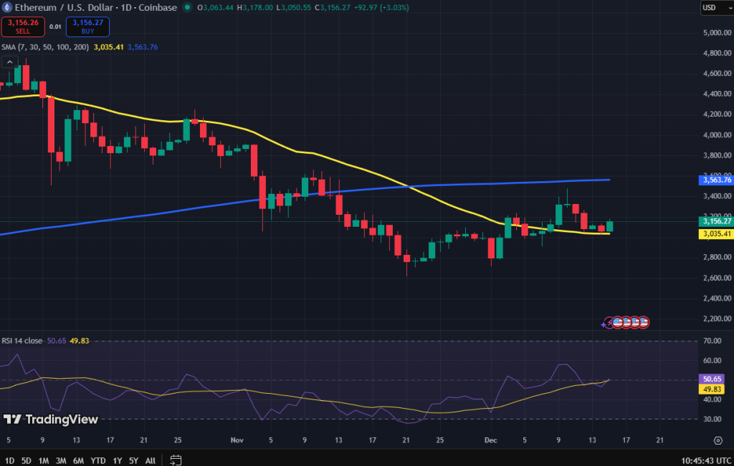Click the 70.00 RSI axis label
Image resolution: width=734 pixels, height=466 pixels.
(x=712, y=341)
